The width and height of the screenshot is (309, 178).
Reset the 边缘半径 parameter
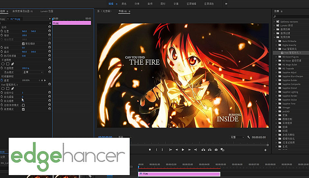click(x=50, y=92)
